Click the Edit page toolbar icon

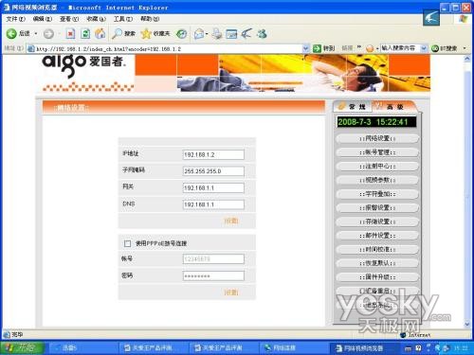pos(231,33)
